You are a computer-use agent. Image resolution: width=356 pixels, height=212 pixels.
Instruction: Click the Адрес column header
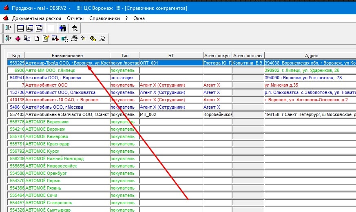coord(310,56)
